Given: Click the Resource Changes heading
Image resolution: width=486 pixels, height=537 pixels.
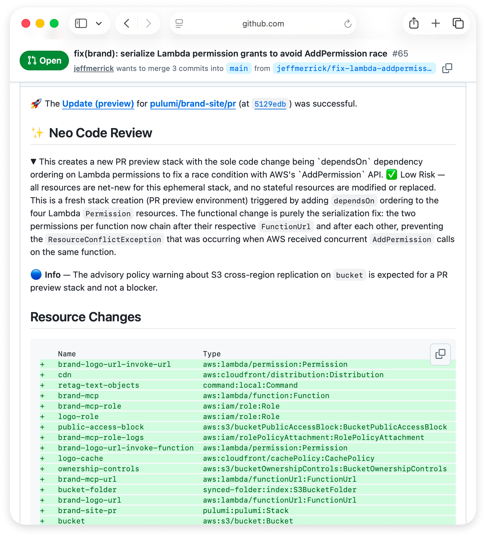Looking at the screenshot, I should coord(86,317).
